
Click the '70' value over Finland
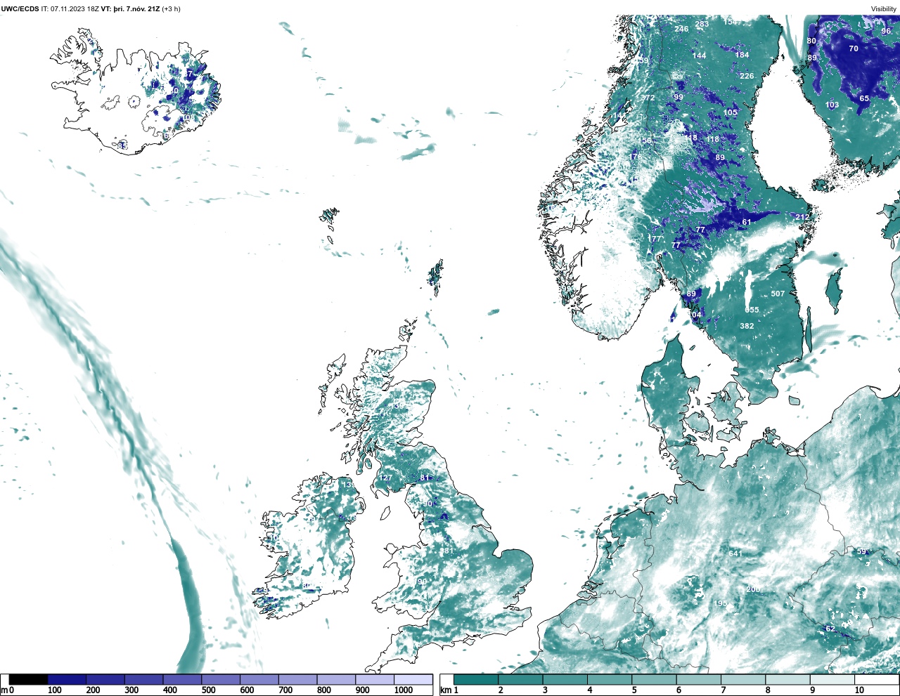coord(854,48)
